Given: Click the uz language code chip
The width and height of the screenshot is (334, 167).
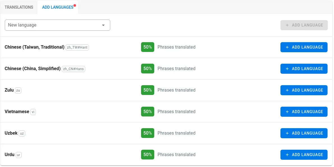Looking at the screenshot, I should coord(22,133).
